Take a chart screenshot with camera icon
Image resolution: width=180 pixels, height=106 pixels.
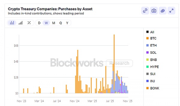tap(154, 11)
